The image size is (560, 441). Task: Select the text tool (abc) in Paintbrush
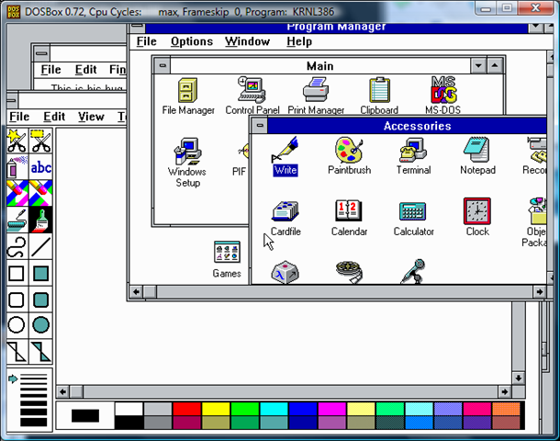[41, 167]
